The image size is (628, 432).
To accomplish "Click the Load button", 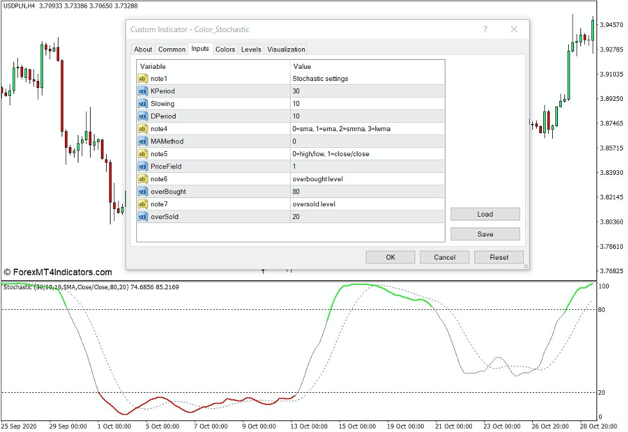I will [x=485, y=213].
